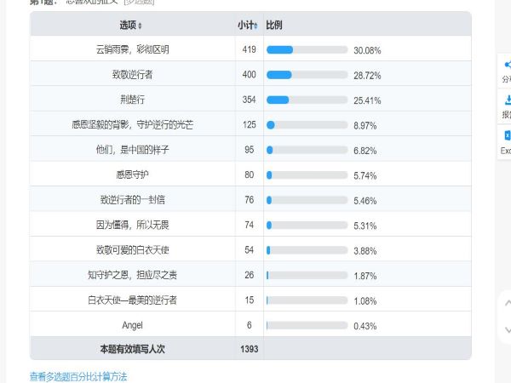Click the 28.72% progress bar
The height and width of the screenshot is (383, 511).
tap(307, 75)
